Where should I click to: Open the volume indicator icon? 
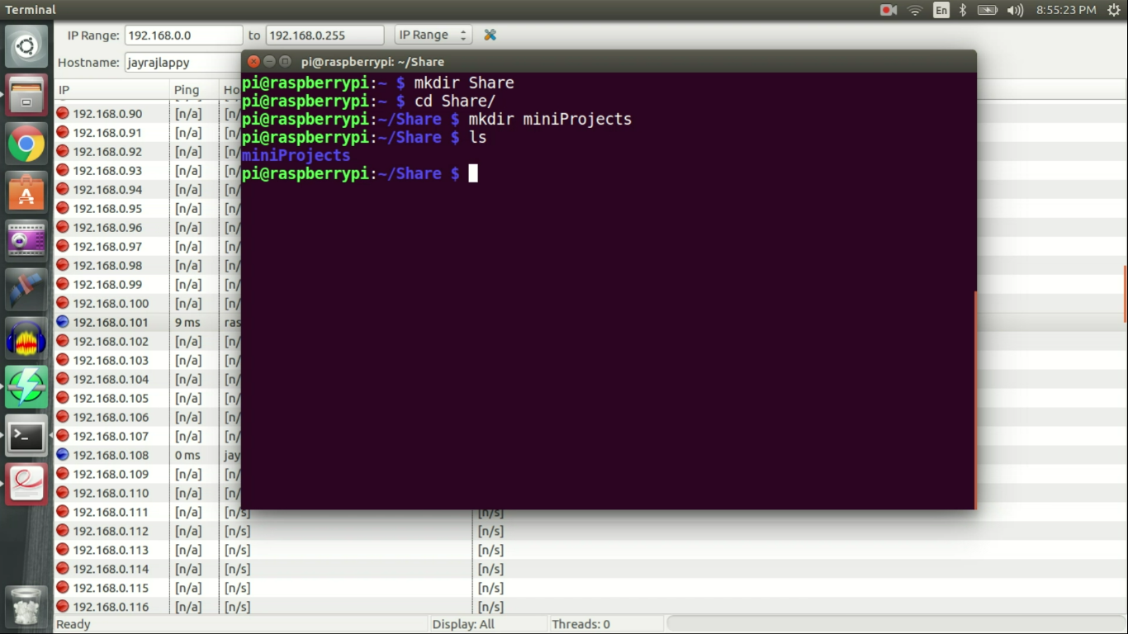click(1016, 10)
